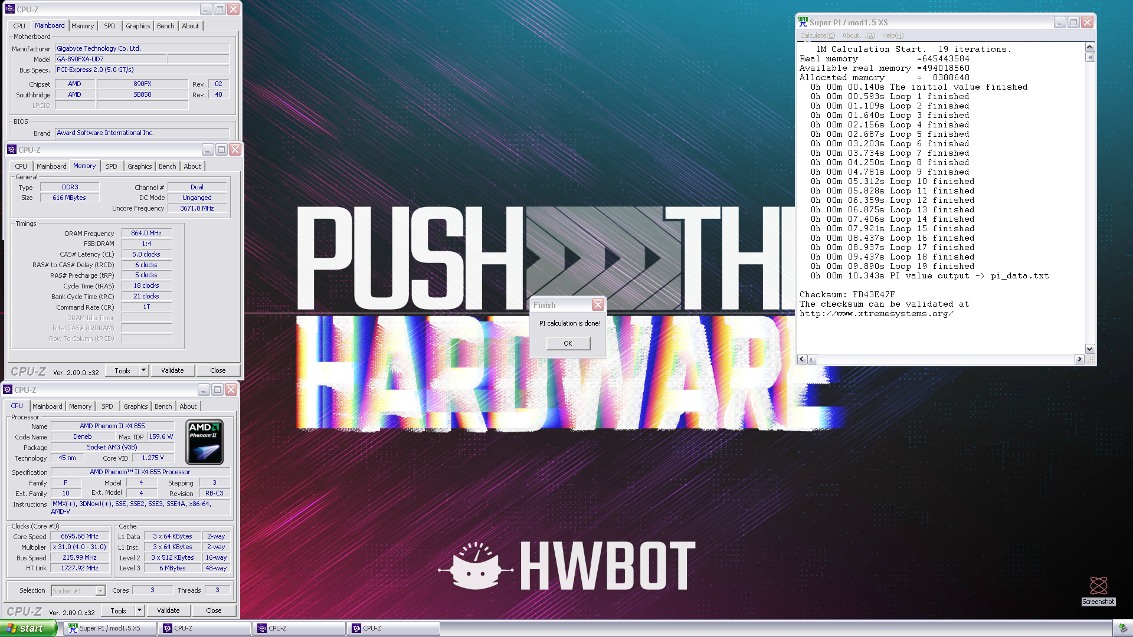This screenshot has width=1133, height=637.
Task: Click the Super PI title bar icon
Action: point(803,22)
